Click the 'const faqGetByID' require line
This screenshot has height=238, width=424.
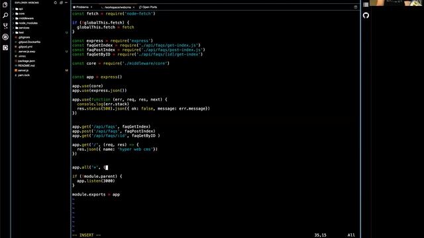137,54
